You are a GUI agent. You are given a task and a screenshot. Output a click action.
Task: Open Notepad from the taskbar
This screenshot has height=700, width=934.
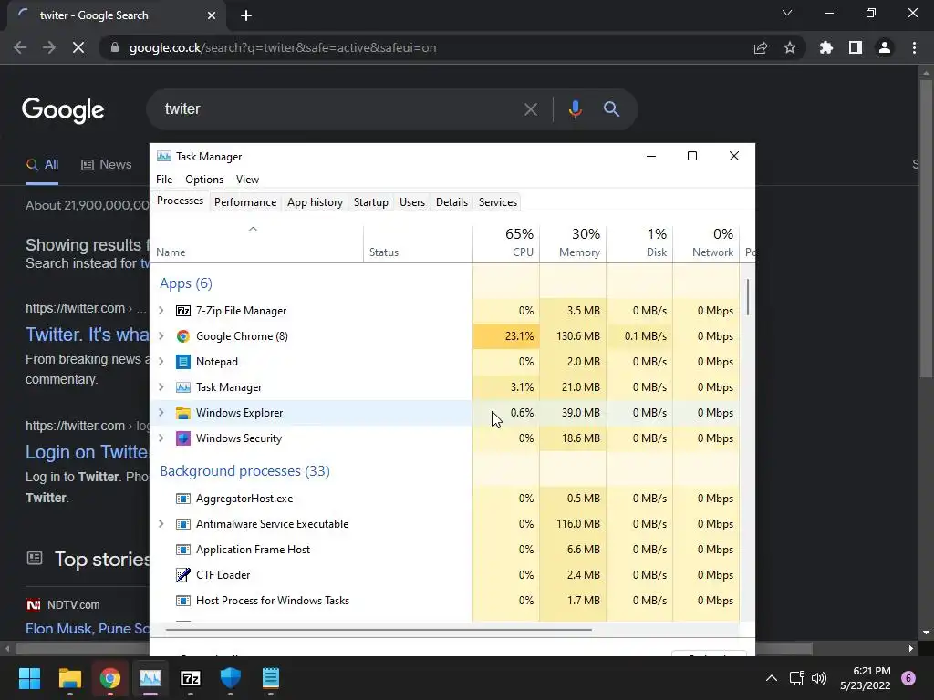pyautogui.click(x=270, y=678)
